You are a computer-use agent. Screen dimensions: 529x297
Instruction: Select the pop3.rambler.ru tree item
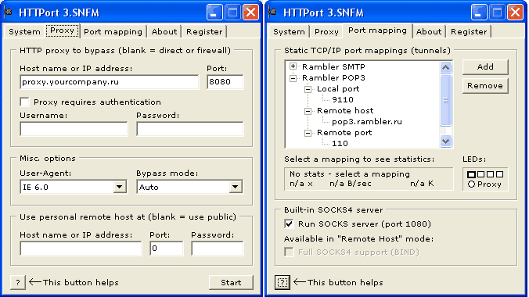click(x=367, y=122)
